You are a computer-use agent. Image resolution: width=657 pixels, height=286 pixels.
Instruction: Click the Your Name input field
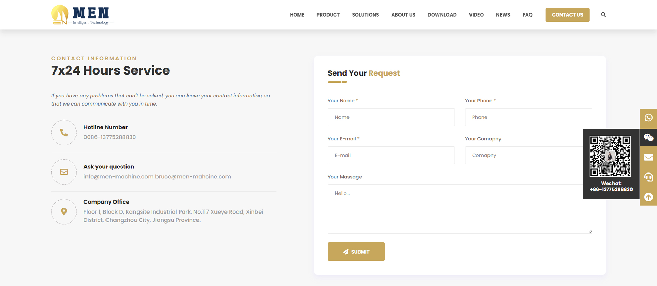(391, 117)
